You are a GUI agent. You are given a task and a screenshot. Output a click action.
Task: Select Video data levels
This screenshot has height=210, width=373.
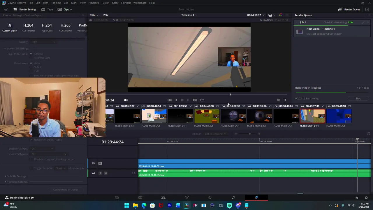coord(31,67)
